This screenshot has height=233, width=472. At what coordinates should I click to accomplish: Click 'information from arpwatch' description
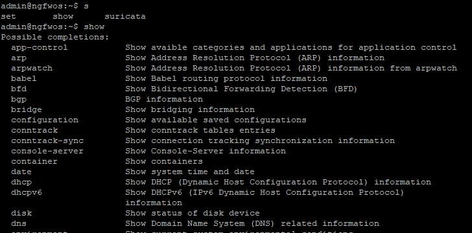pyautogui.click(x=392, y=68)
